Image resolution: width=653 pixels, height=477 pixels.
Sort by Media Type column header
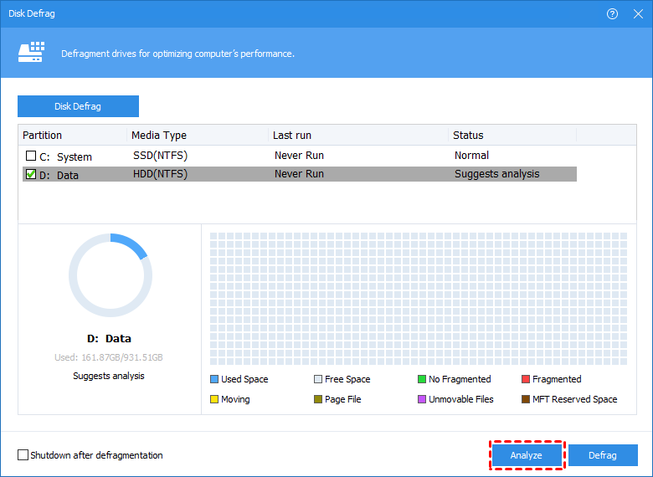click(x=198, y=135)
